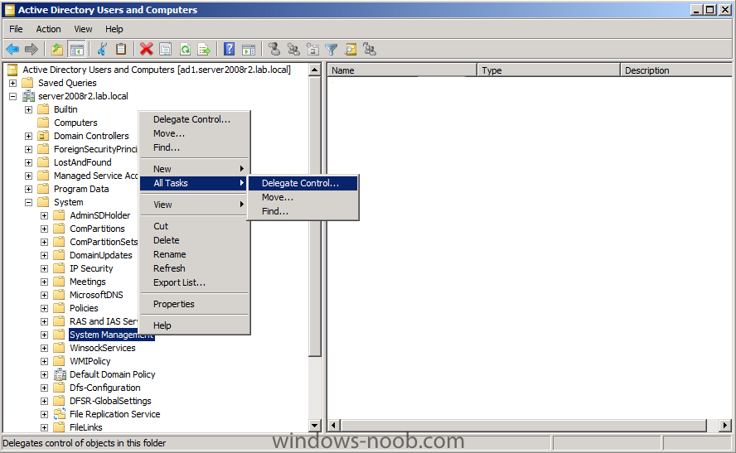Image resolution: width=736 pixels, height=453 pixels.
Task: Open the Action menu
Action: click(x=48, y=29)
